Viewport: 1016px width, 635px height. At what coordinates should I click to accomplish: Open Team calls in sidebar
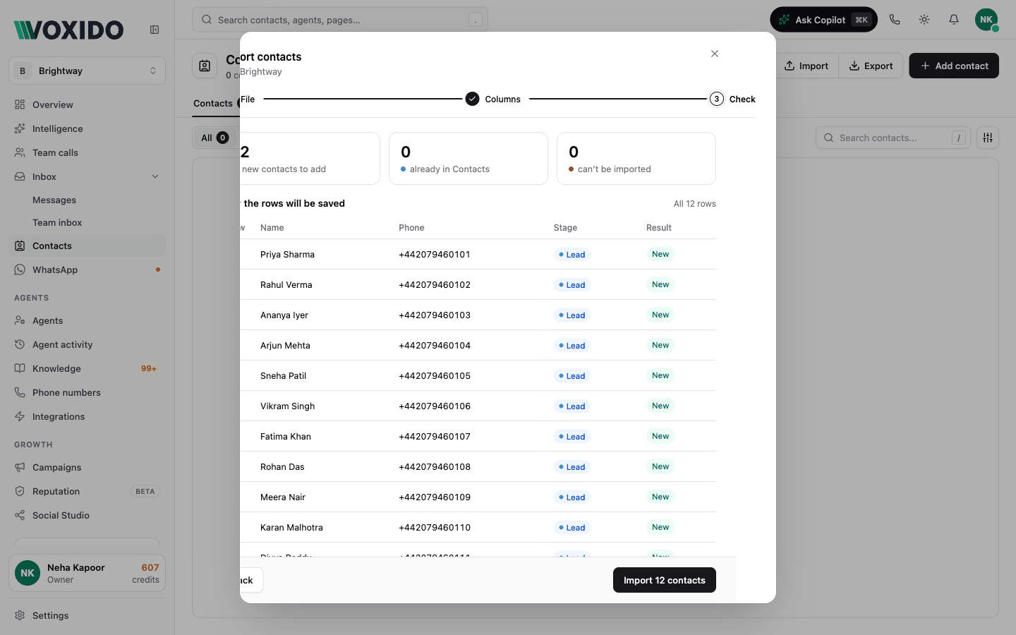(x=87, y=152)
